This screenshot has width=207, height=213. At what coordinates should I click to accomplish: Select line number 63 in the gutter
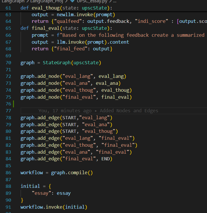[x=8, y=15]
